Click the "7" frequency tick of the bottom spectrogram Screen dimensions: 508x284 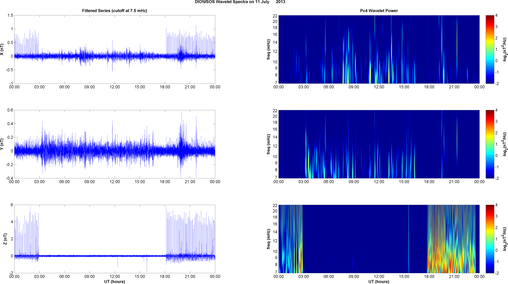[276, 272]
